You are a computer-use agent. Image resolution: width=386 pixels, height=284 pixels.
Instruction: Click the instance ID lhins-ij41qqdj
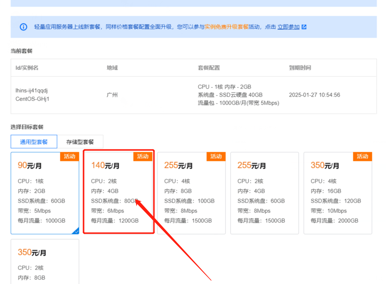(31, 91)
